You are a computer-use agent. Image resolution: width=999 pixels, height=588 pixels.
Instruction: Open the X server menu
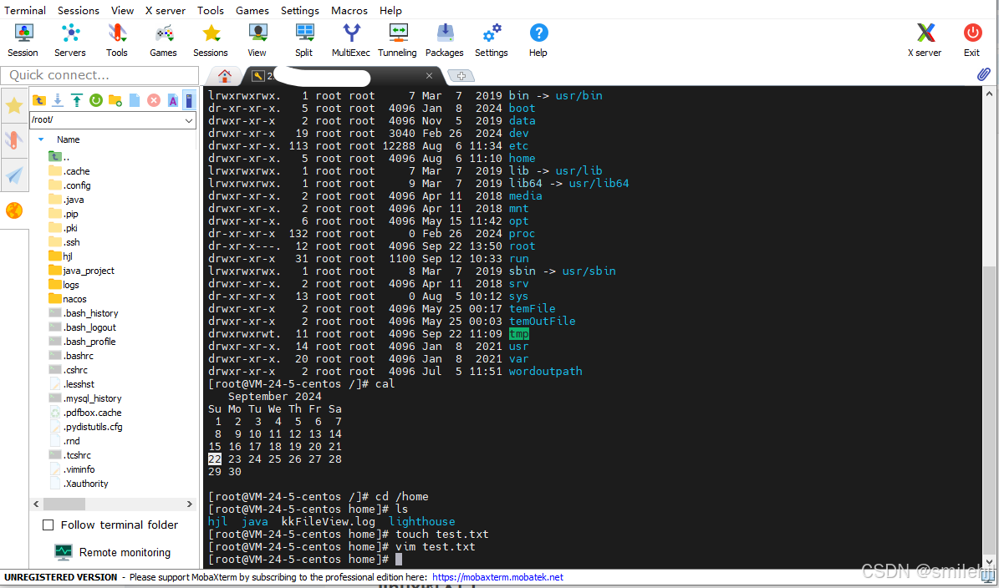tap(165, 10)
